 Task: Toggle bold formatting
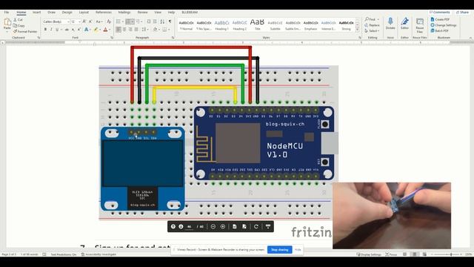tap(45, 30)
